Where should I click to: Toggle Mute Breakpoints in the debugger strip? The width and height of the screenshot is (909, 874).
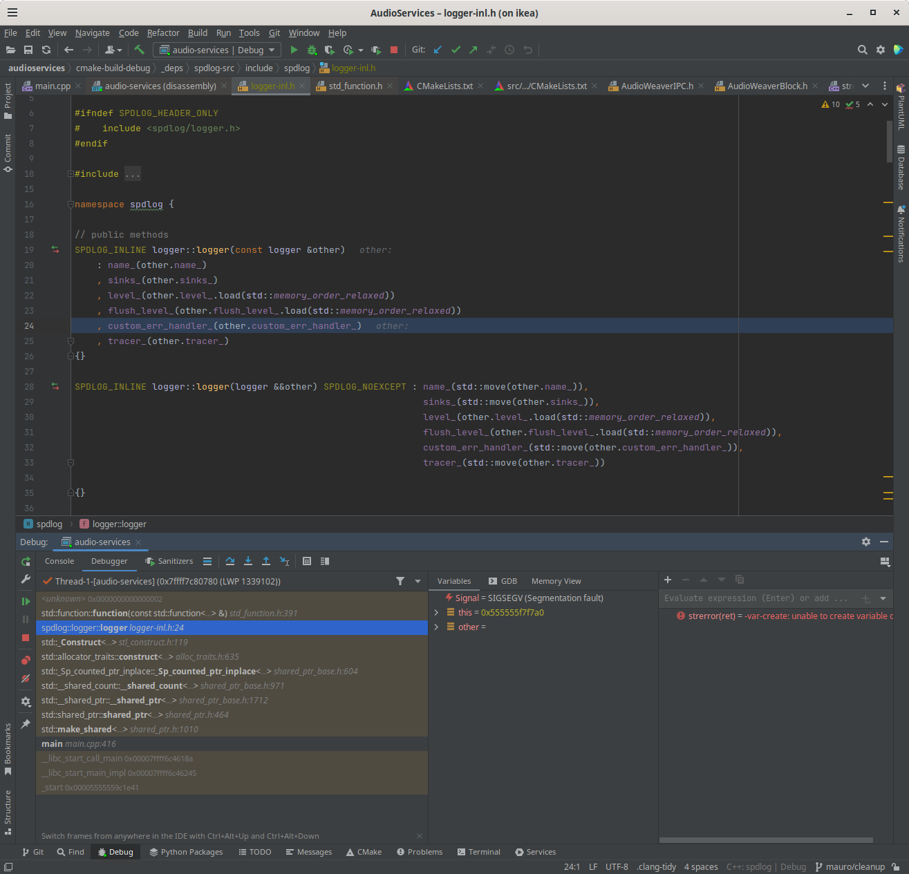26,679
